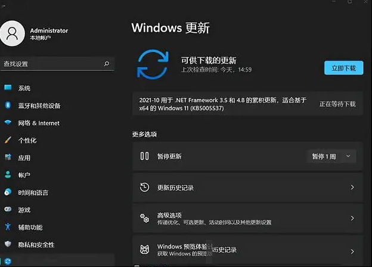372x267 pixels.
Task: Click the 隐私和安全性 shield icon
Action: click(x=8, y=244)
